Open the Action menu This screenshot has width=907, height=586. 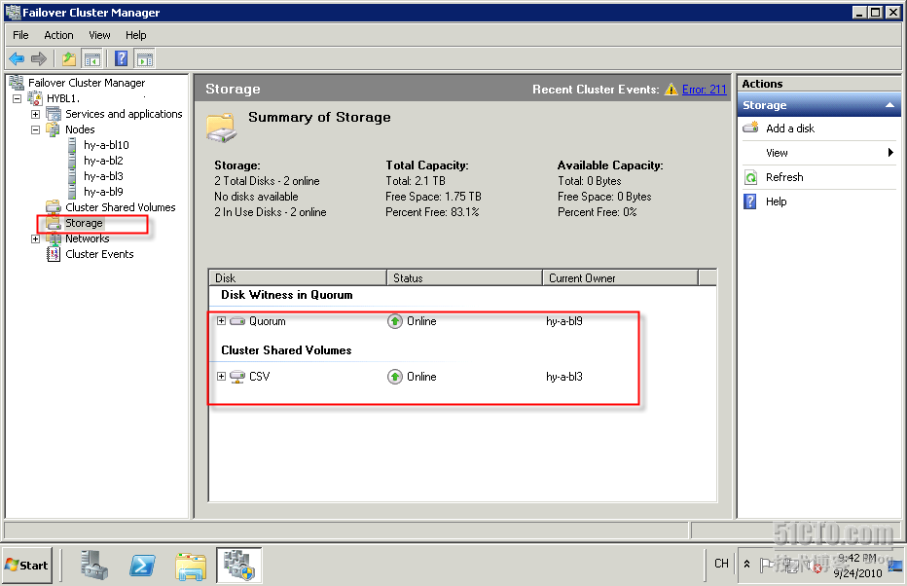(x=58, y=35)
